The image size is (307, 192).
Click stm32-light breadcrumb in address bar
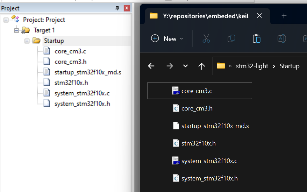pos(252,66)
